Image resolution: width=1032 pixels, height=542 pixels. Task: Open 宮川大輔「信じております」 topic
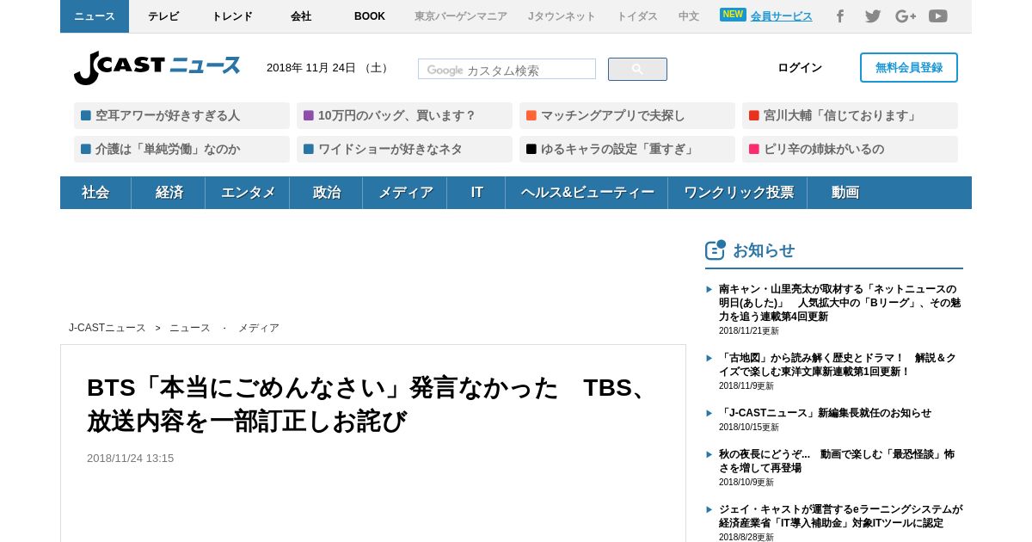(850, 115)
